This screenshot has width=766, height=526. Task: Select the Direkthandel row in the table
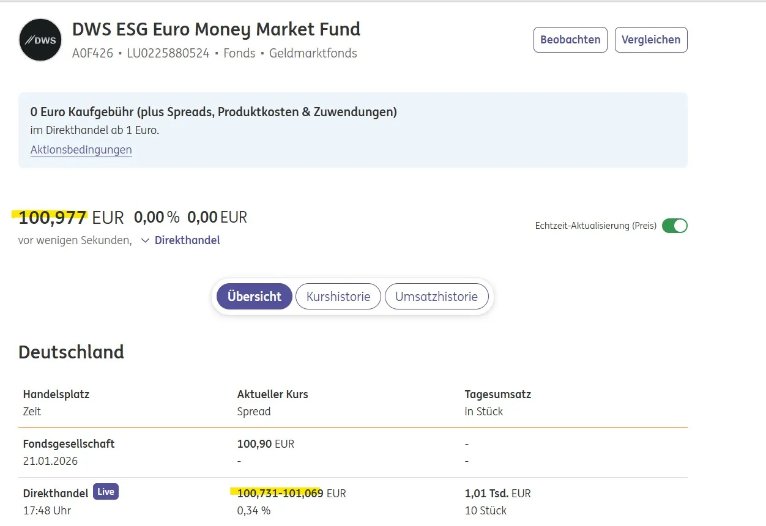coord(56,493)
